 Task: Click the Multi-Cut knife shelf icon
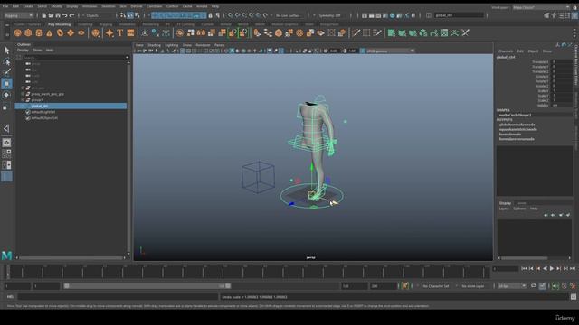356,33
